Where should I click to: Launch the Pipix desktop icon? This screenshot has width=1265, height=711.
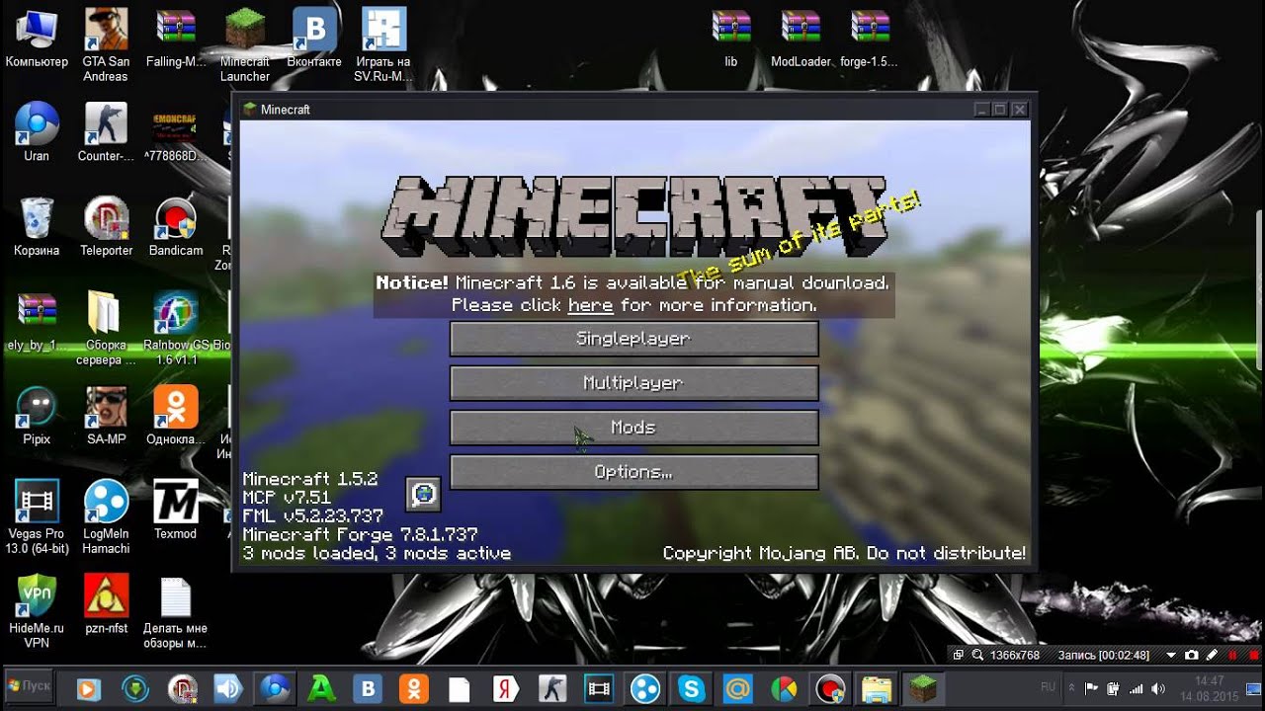click(x=37, y=416)
